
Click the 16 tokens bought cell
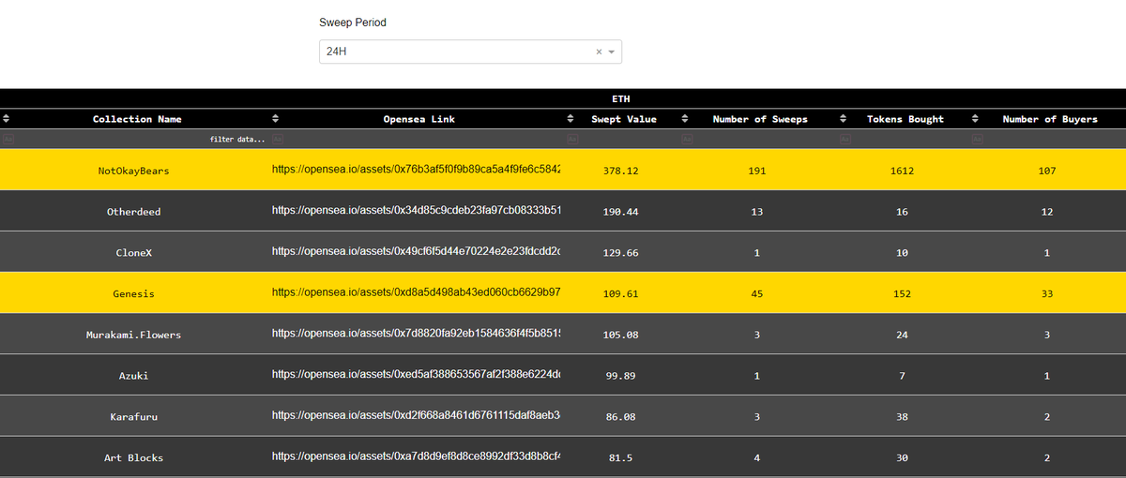(903, 212)
